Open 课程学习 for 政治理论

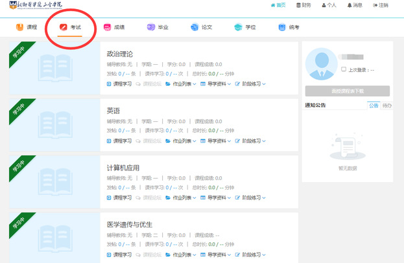click(x=119, y=84)
